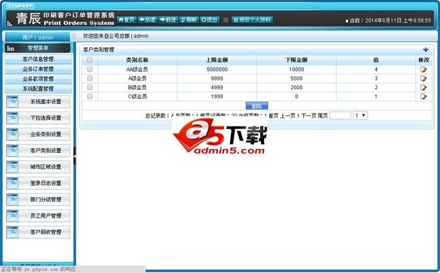Click icon beside 登录日志设置
This screenshot has height=273, width=440.
(x=12, y=183)
